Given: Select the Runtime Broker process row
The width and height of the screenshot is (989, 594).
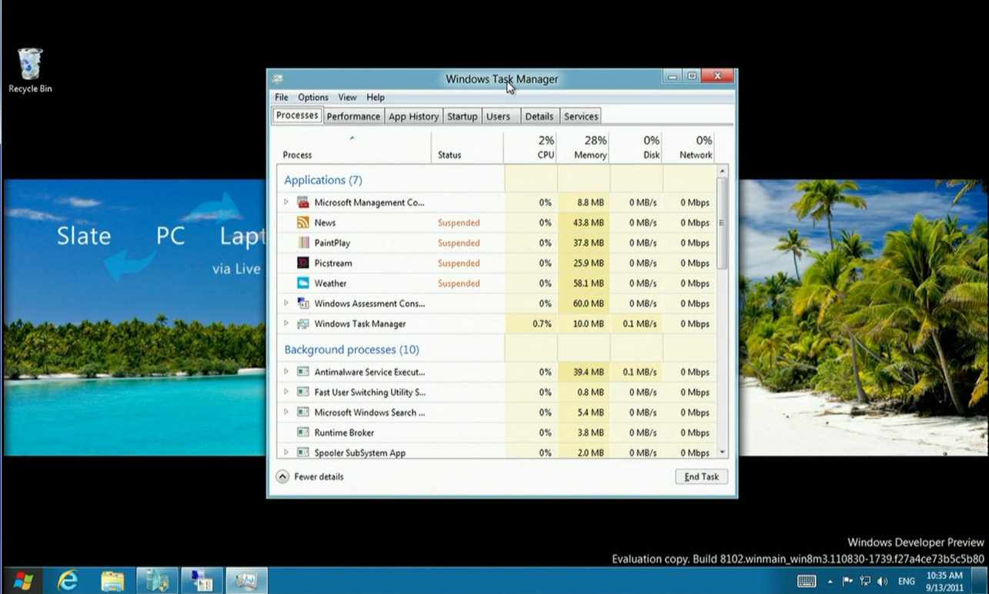Looking at the screenshot, I should pyautogui.click(x=344, y=433).
